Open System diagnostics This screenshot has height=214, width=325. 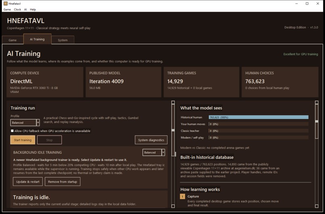pyautogui.click(x=151, y=140)
